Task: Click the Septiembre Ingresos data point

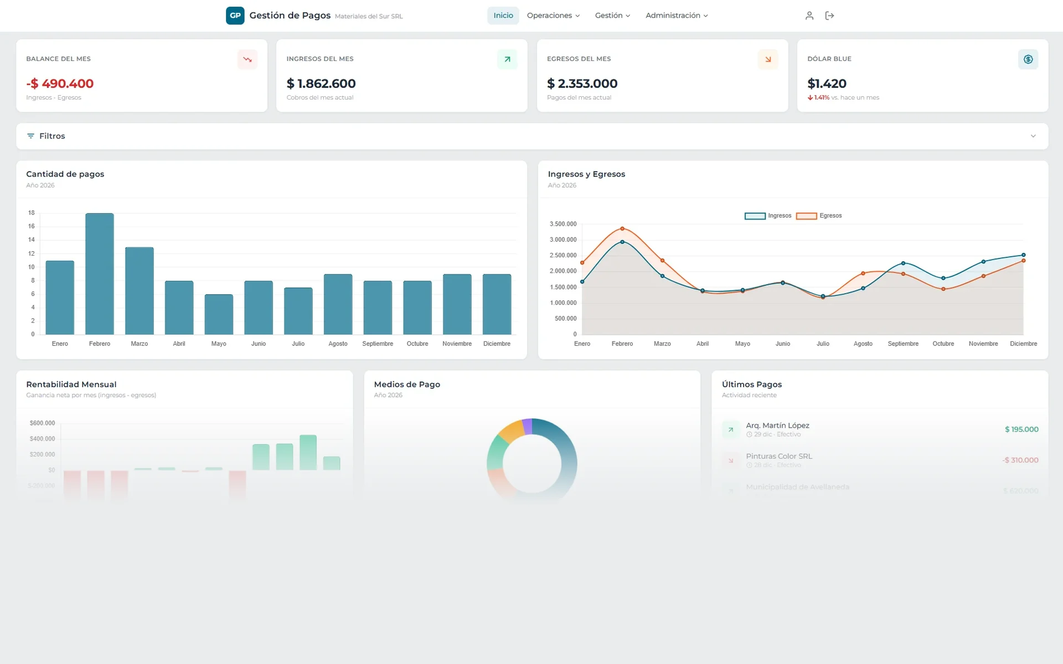Action: click(903, 263)
